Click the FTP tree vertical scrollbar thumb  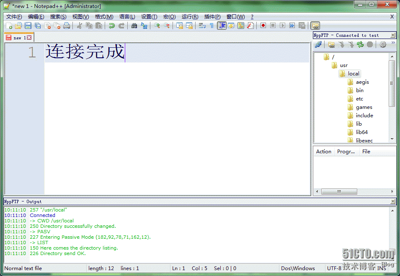coord(392,83)
